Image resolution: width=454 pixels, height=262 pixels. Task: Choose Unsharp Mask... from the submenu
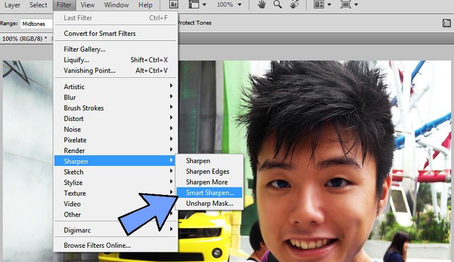(x=209, y=203)
